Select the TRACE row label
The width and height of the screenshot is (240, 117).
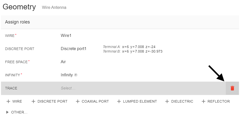click(x=11, y=88)
